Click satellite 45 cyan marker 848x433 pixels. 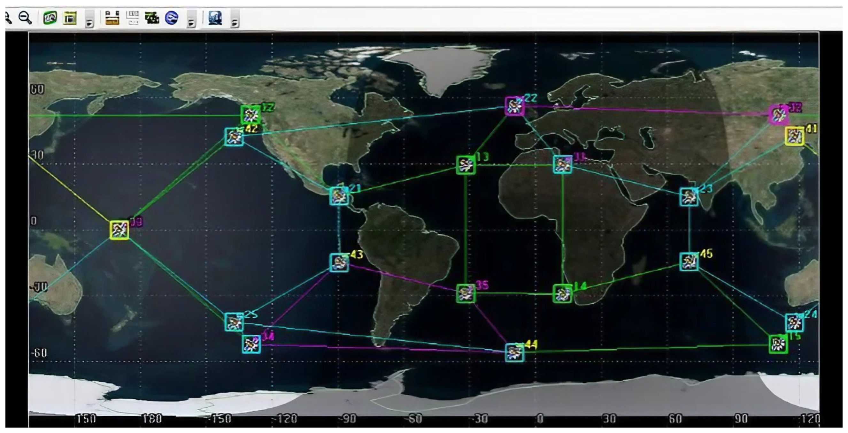[x=689, y=262]
